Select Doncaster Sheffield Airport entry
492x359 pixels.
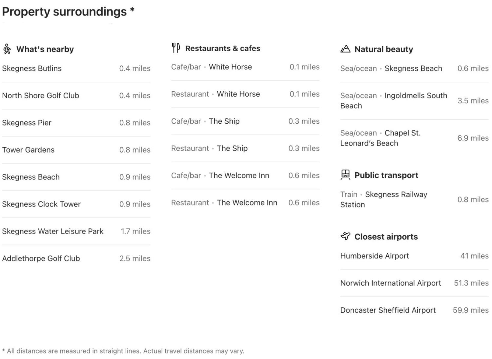(x=414, y=310)
